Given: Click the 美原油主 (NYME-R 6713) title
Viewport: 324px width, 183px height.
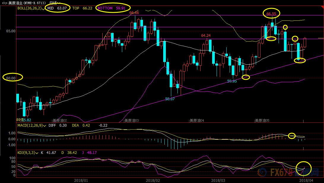Looking at the screenshot, I should pos(27,3).
